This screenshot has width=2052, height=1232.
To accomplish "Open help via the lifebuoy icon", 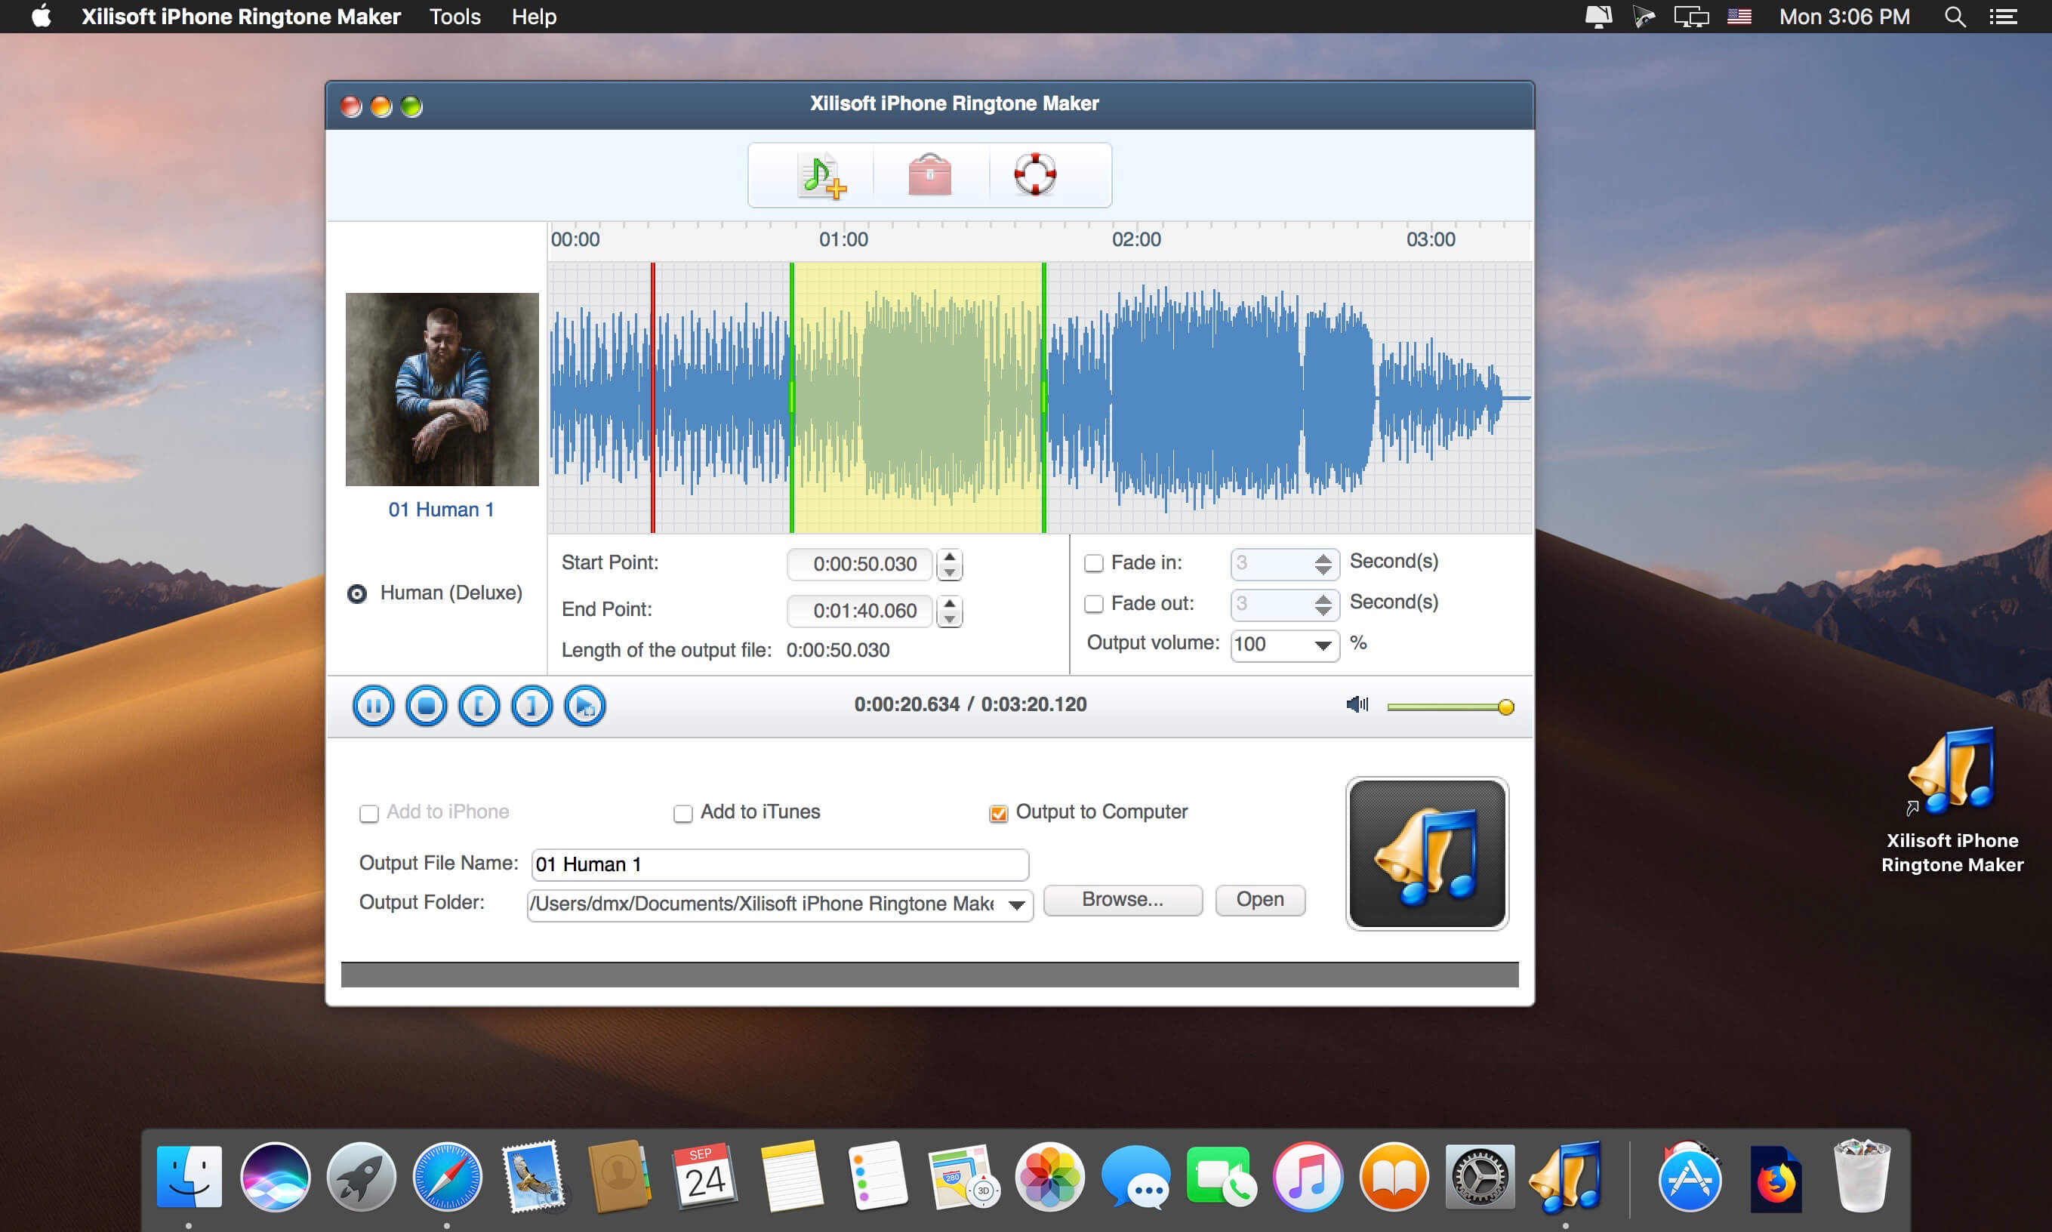I will pos(1035,174).
